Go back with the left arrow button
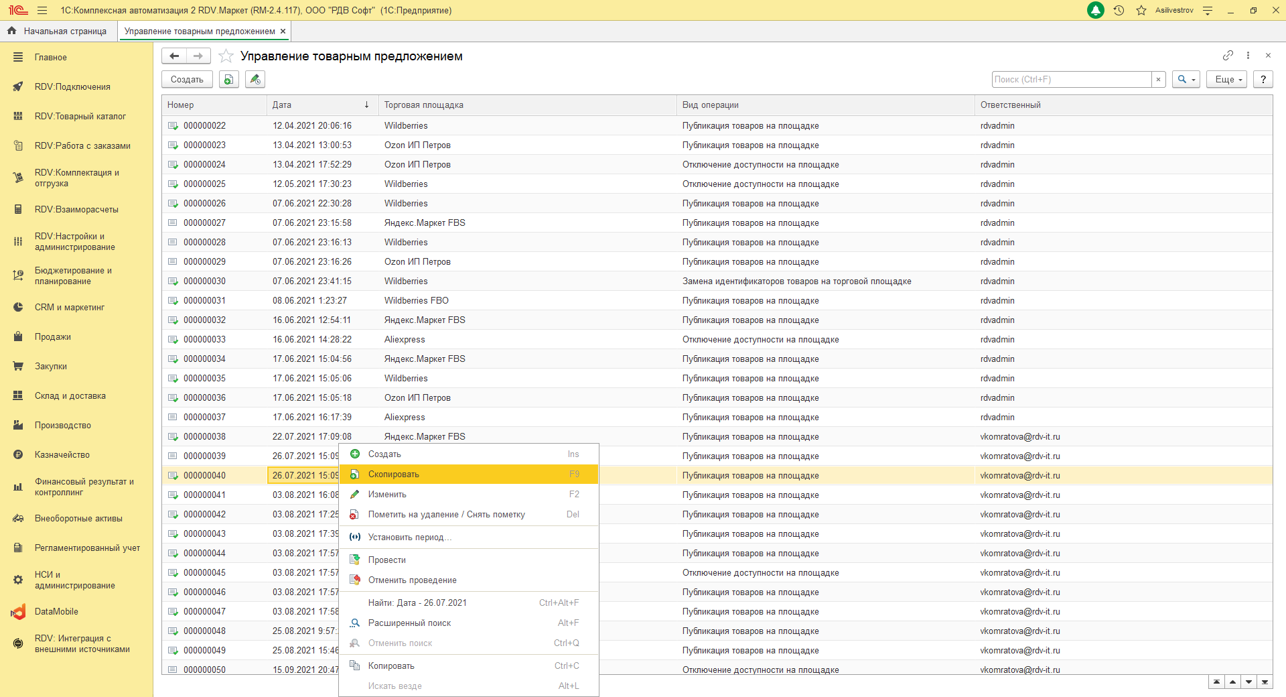 coord(174,56)
